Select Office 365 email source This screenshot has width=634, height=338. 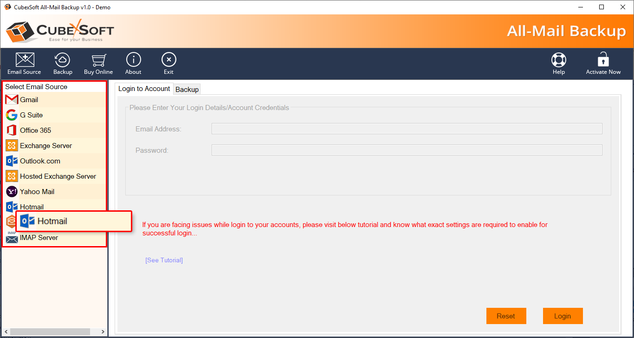tap(55, 130)
